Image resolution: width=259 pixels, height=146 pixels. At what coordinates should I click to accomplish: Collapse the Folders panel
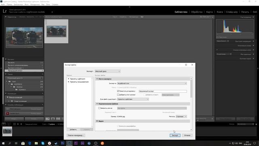(6, 74)
